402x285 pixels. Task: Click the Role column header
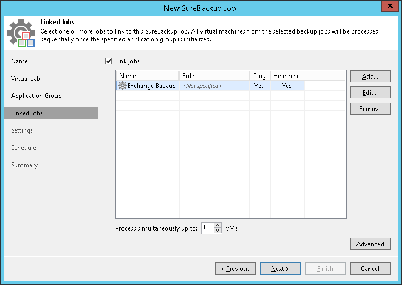[x=214, y=76]
